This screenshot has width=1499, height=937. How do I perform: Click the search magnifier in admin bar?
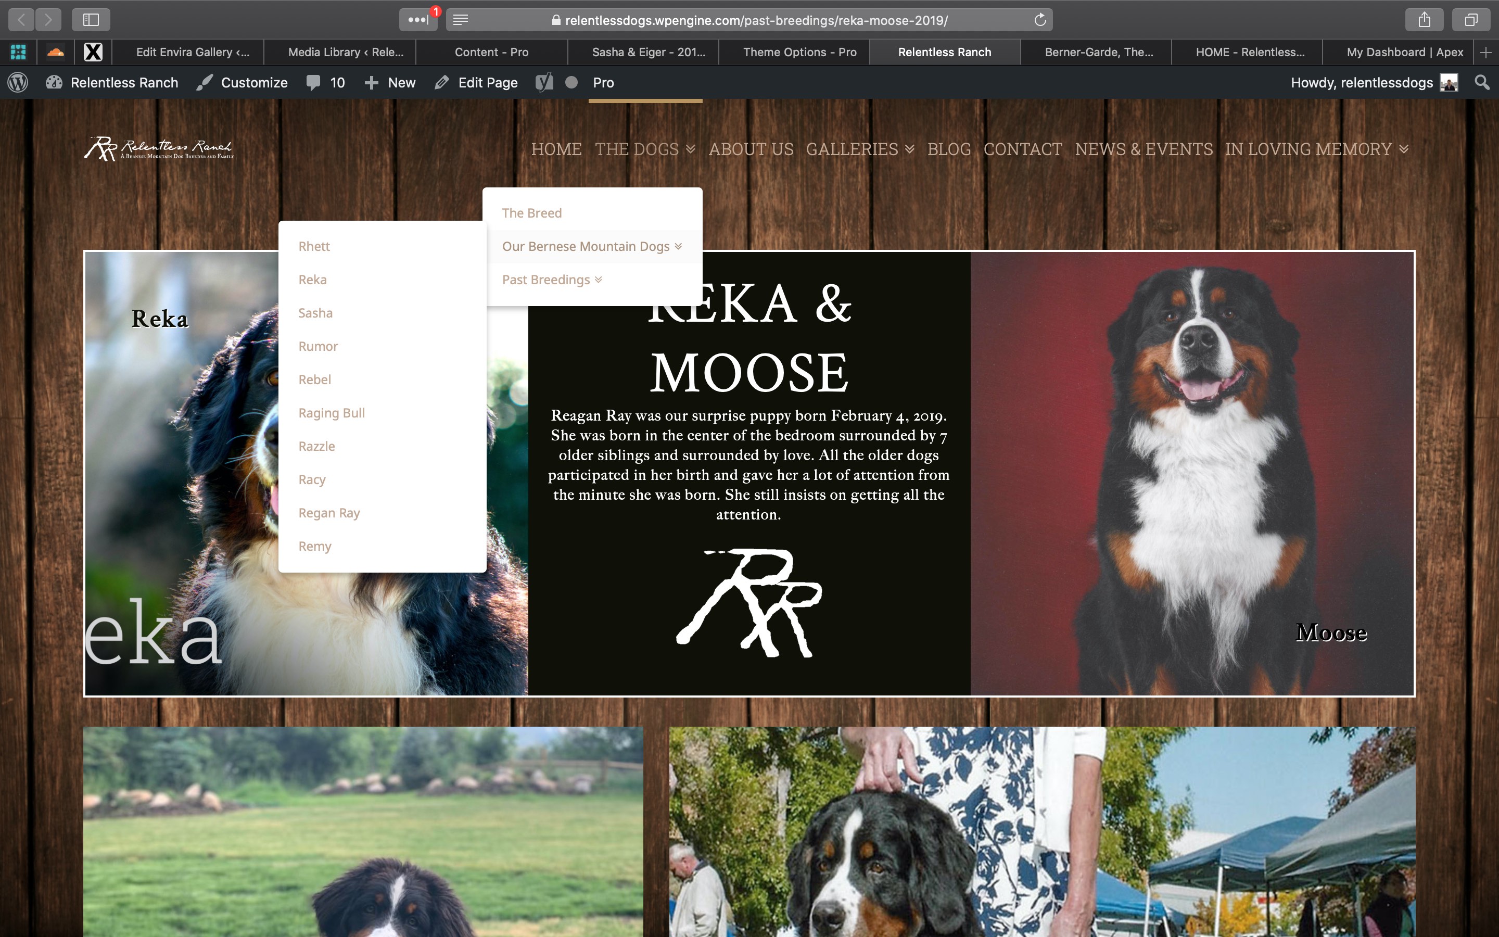(x=1482, y=82)
